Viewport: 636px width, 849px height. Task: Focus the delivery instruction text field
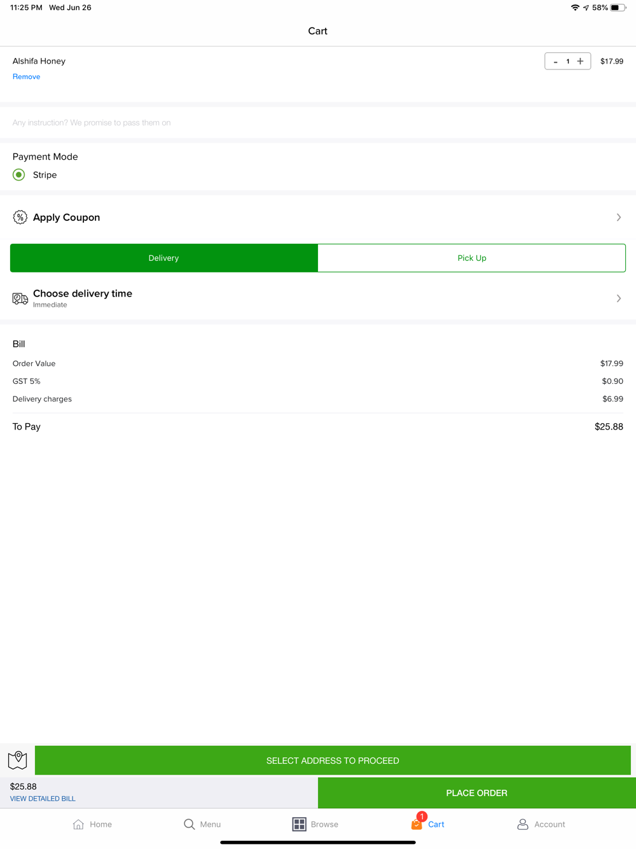click(318, 122)
